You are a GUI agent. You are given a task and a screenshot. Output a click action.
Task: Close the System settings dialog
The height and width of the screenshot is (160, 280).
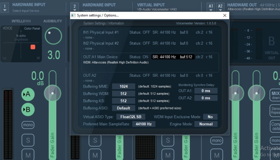[224, 15]
